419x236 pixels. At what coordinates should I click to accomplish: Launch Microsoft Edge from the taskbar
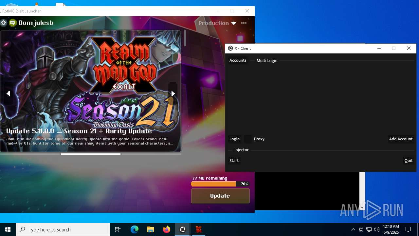click(135, 229)
